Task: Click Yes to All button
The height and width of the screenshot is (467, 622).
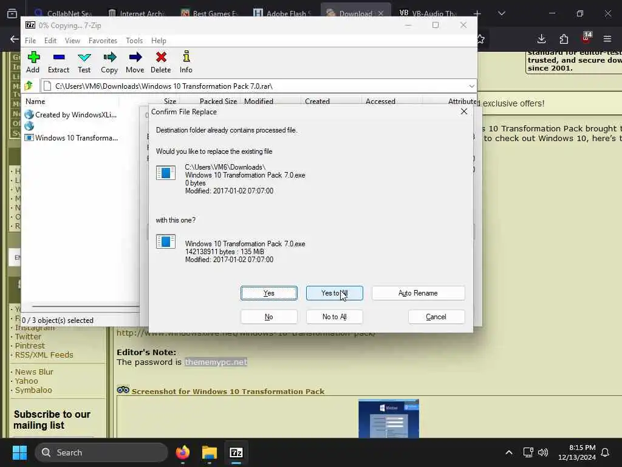Action: coord(335,293)
